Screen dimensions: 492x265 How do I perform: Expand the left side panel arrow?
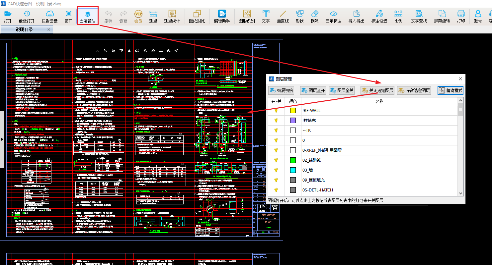point(2,139)
